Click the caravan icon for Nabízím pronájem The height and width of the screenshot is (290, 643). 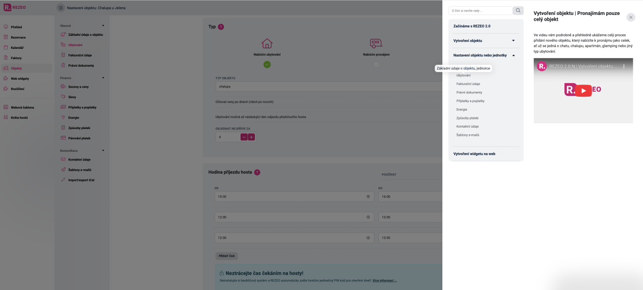(x=376, y=43)
